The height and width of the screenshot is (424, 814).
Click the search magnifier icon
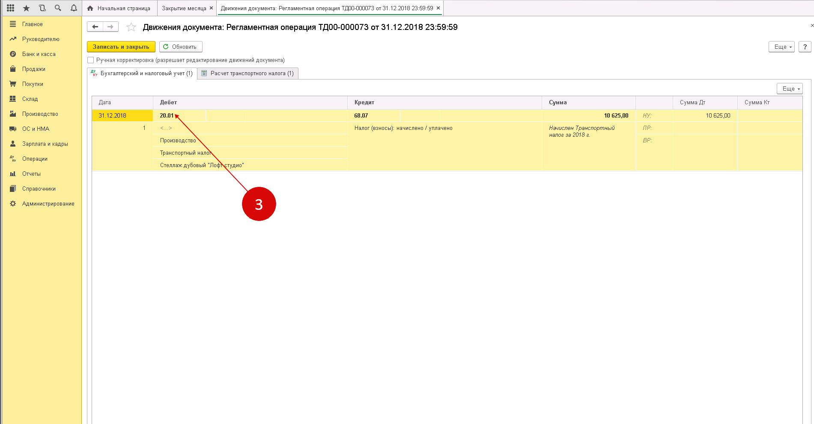(58, 8)
